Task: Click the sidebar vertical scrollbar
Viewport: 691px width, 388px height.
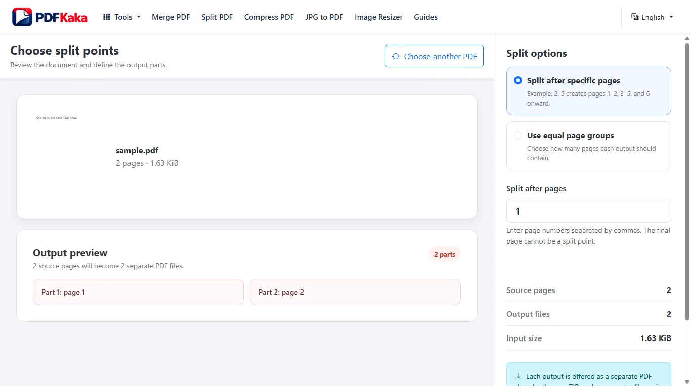Action: [x=687, y=182]
